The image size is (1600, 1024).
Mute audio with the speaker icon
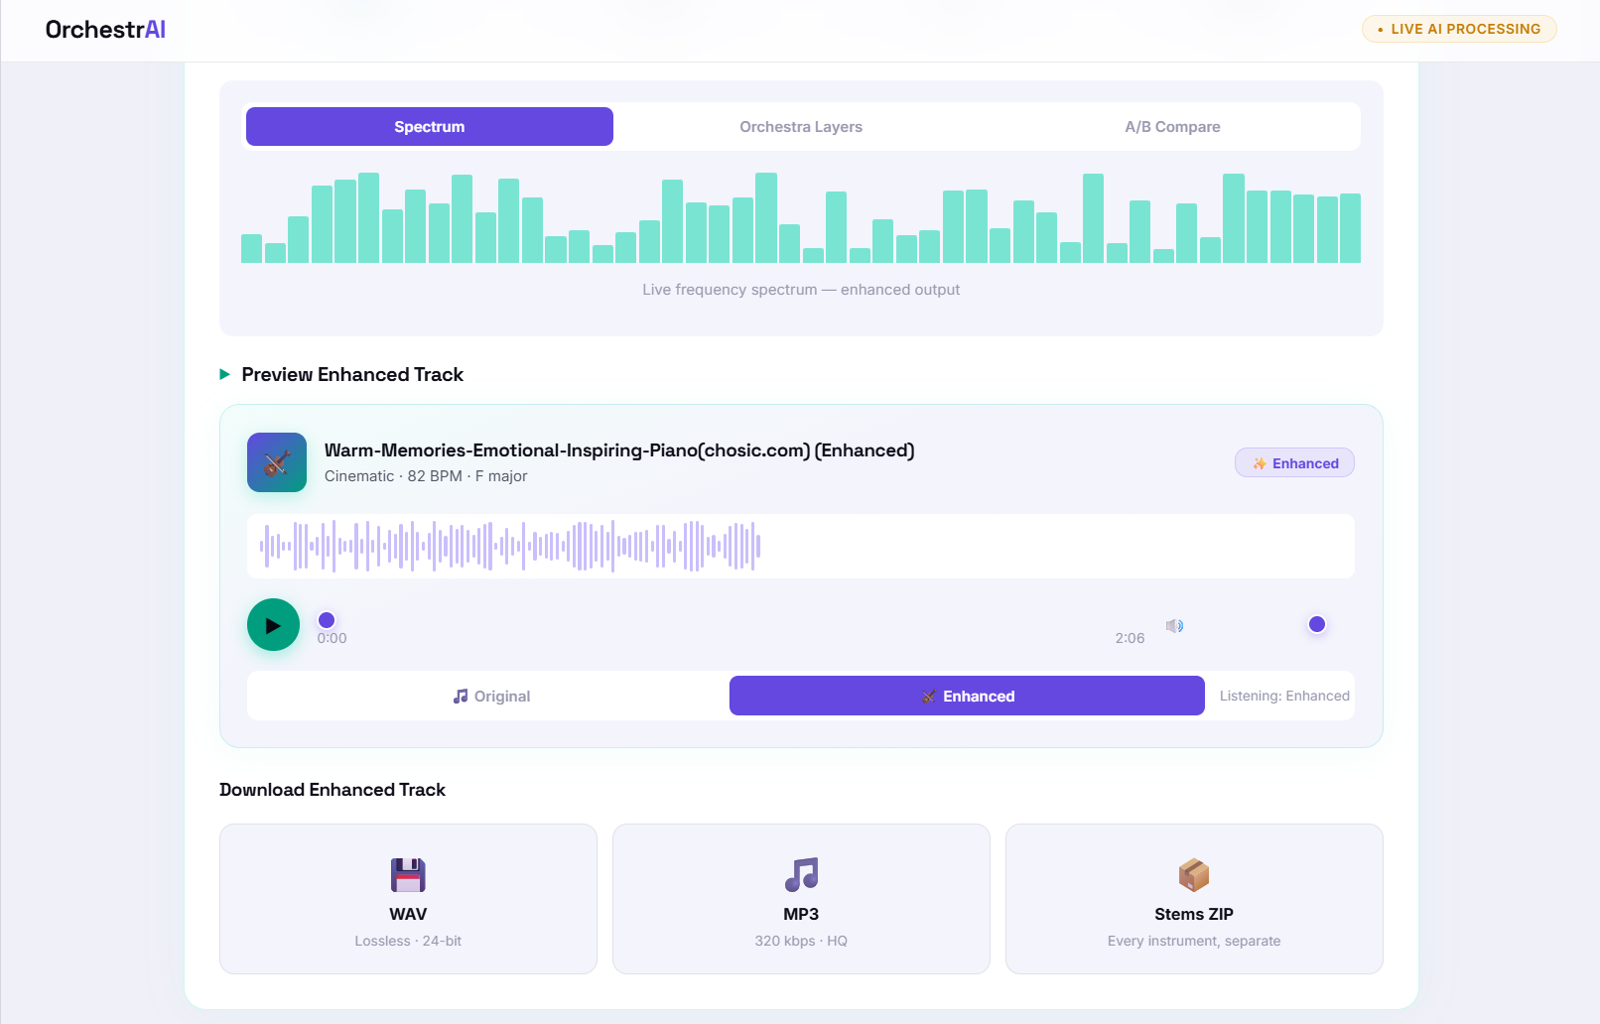[1174, 626]
